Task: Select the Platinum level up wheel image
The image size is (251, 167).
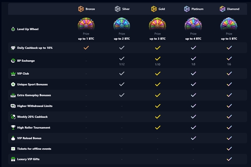Action: click(x=193, y=24)
